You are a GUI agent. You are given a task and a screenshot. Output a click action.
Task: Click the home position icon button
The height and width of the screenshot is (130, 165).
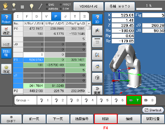coord(97,66)
